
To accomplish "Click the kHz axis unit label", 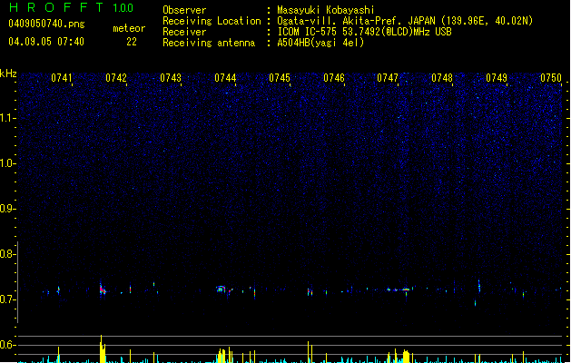I will [8, 74].
